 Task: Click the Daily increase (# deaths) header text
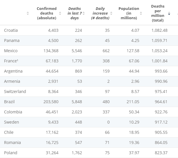click(x=100, y=13)
